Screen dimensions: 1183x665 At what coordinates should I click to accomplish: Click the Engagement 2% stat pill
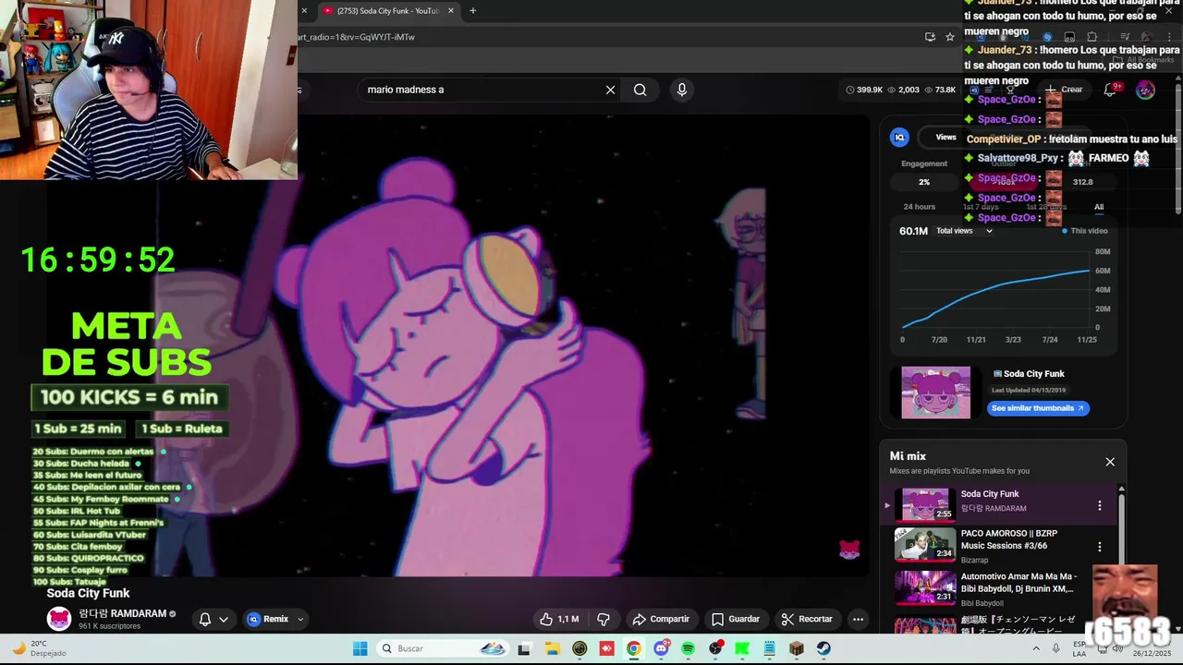click(x=924, y=182)
